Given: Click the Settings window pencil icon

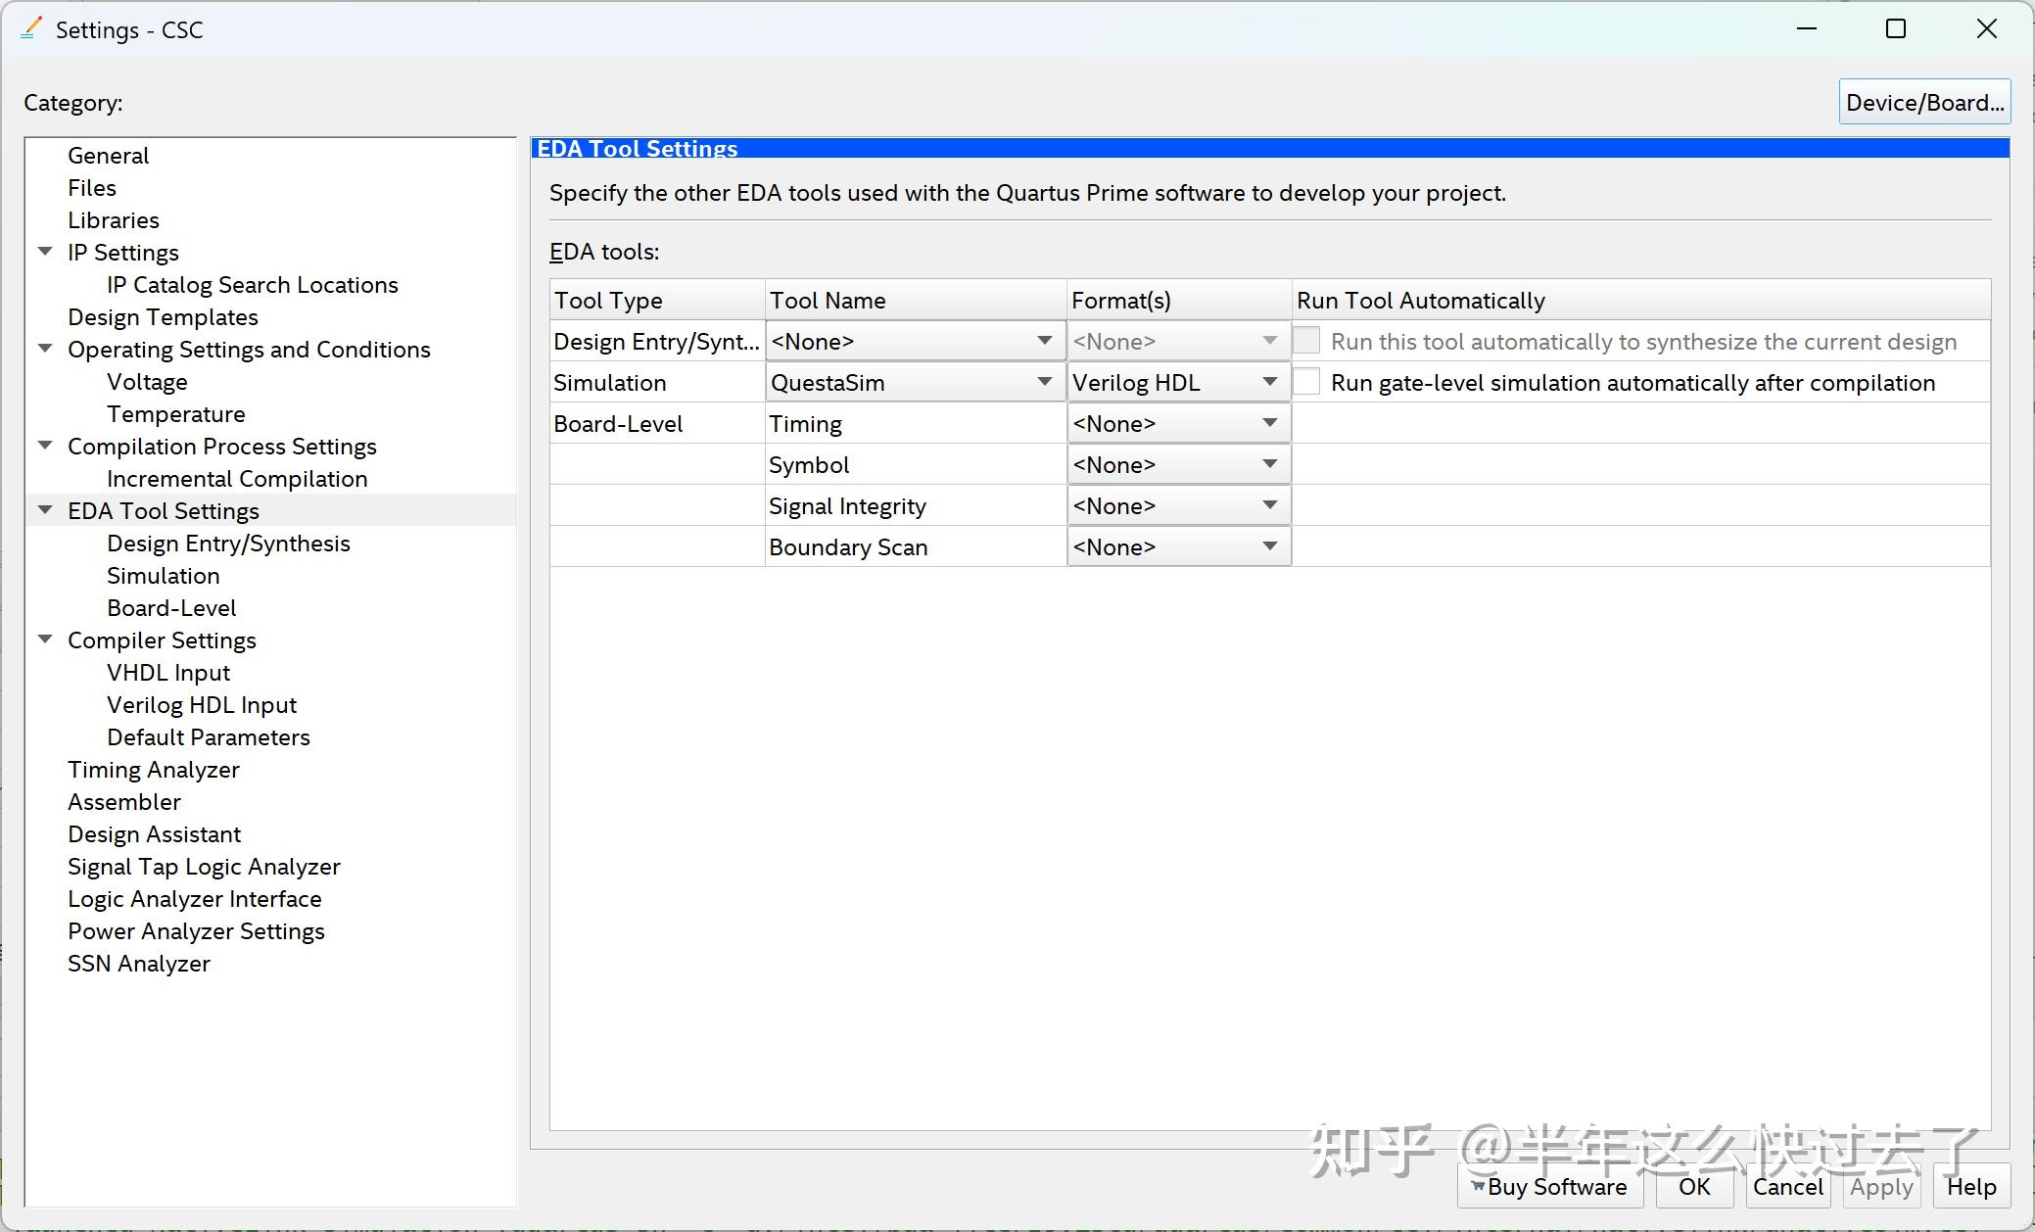Looking at the screenshot, I should click(x=30, y=29).
